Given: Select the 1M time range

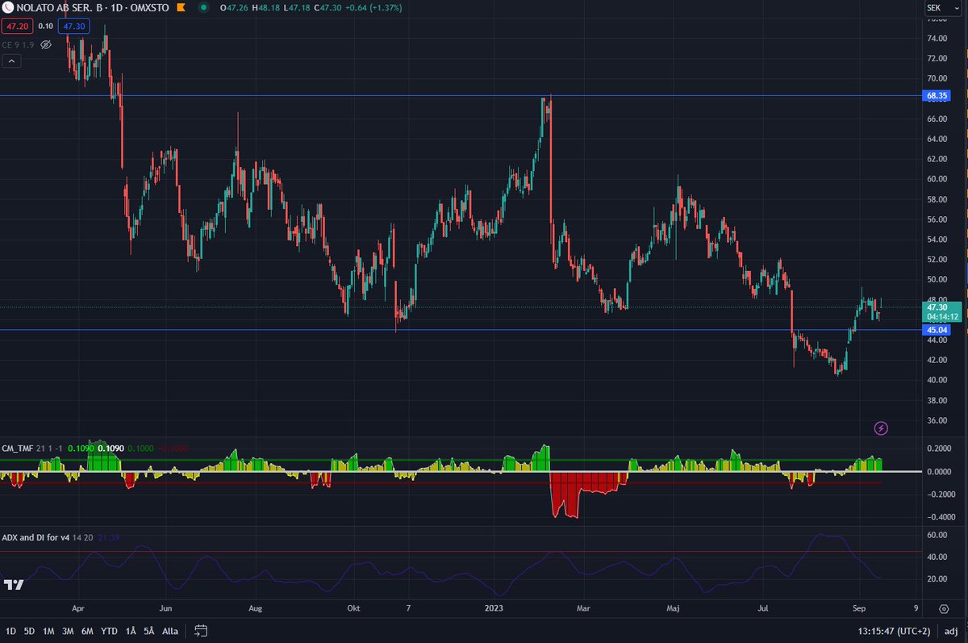Looking at the screenshot, I should 49,630.
